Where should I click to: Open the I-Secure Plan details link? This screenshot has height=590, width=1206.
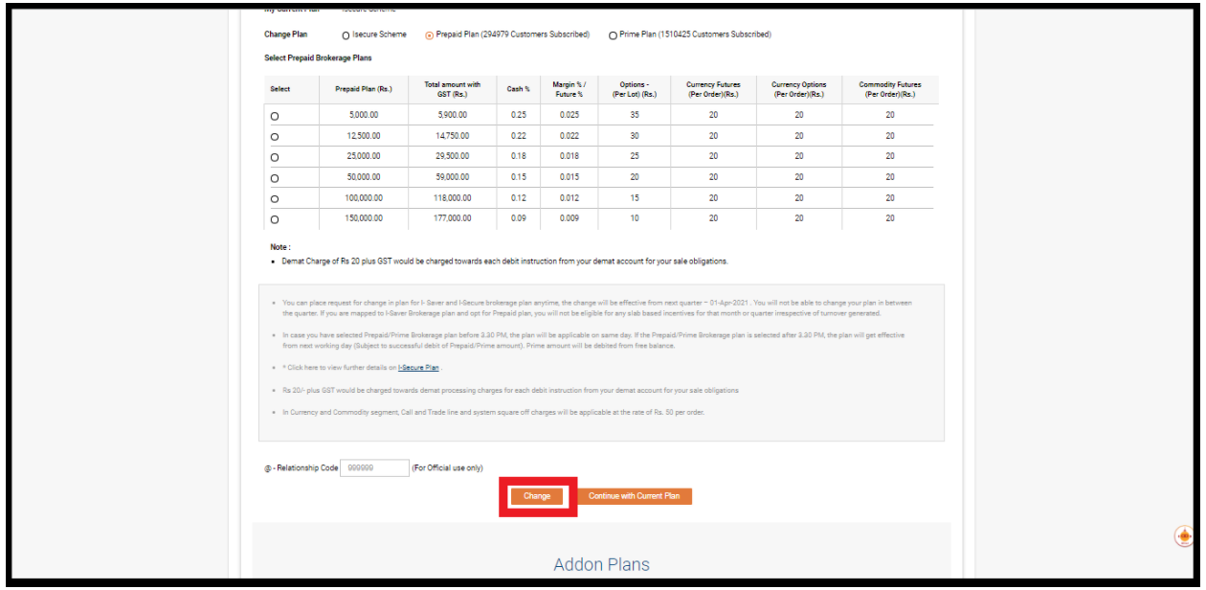coord(418,368)
